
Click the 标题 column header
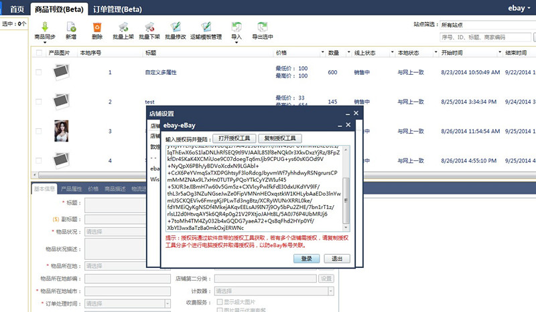pos(151,53)
